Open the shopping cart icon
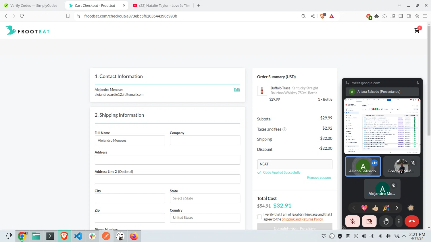The width and height of the screenshot is (431, 242). [x=417, y=30]
